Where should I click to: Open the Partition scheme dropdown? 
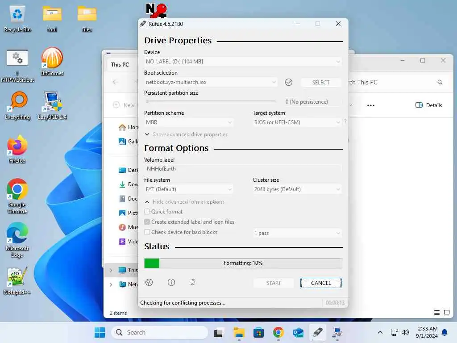coord(189,122)
